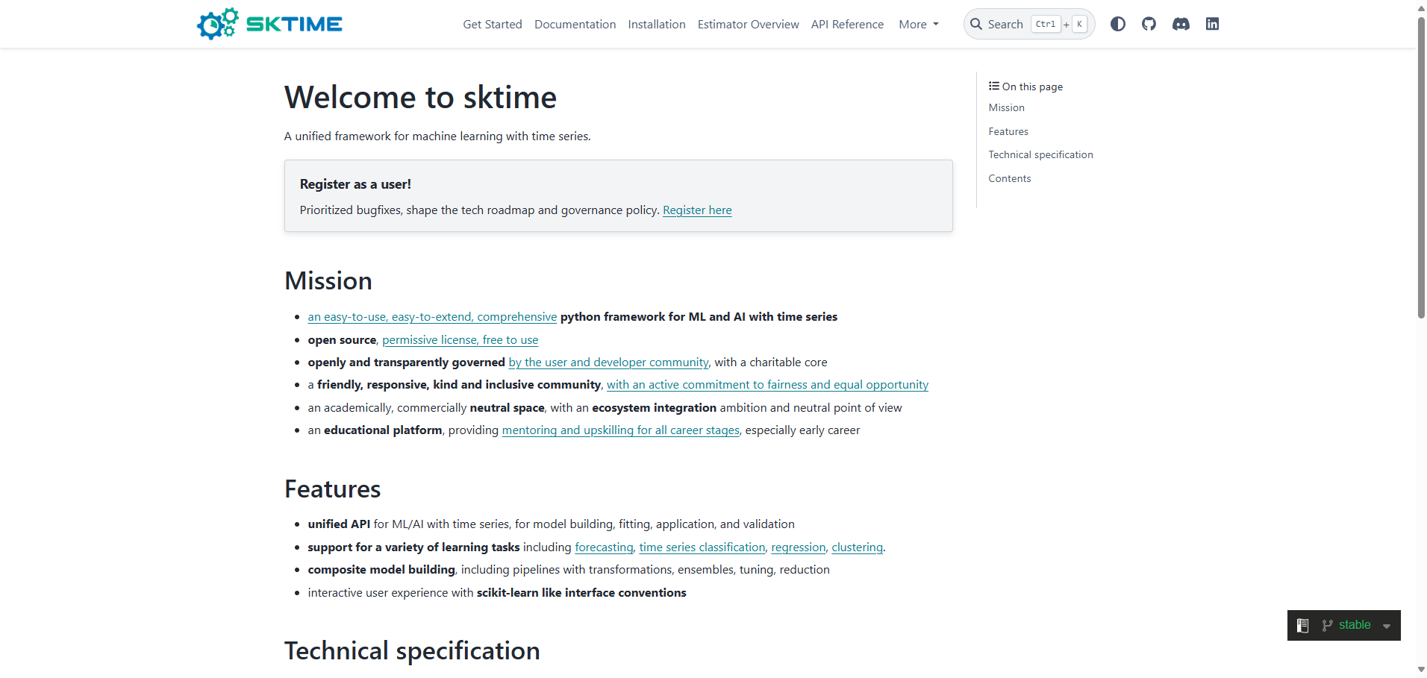Open mentoring and upskilling link
This screenshot has height=678, width=1427.
click(x=621, y=430)
